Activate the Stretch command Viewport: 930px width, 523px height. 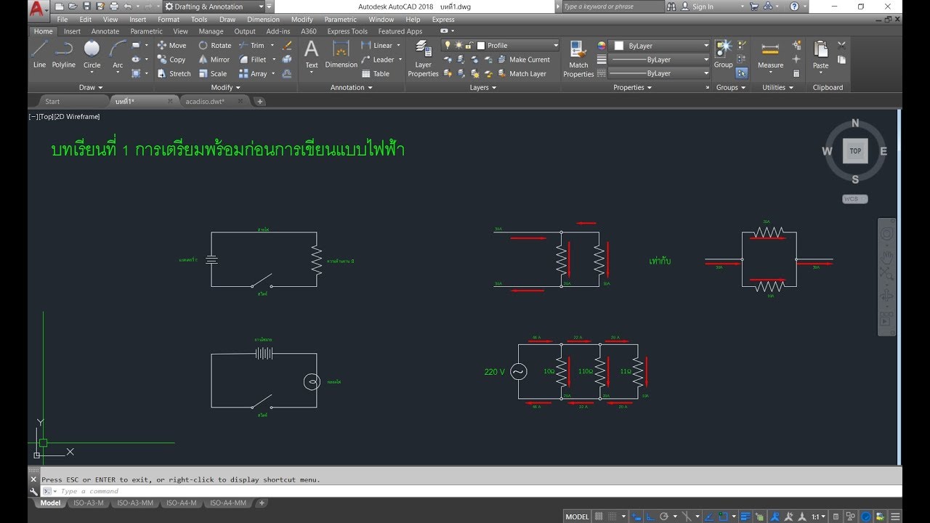pyautogui.click(x=174, y=73)
